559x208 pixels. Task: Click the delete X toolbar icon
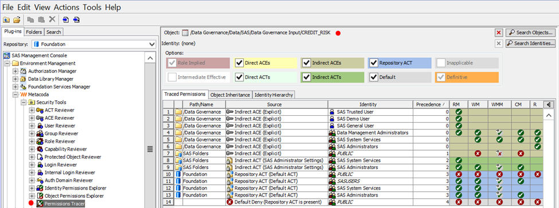(x=52, y=19)
